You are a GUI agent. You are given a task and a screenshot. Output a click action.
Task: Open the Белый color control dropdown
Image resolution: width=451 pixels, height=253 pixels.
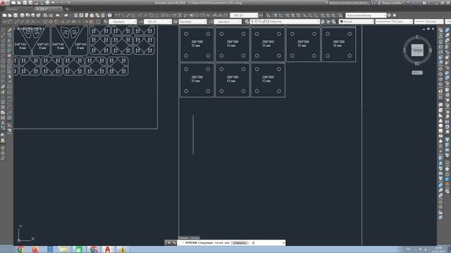(x=356, y=22)
